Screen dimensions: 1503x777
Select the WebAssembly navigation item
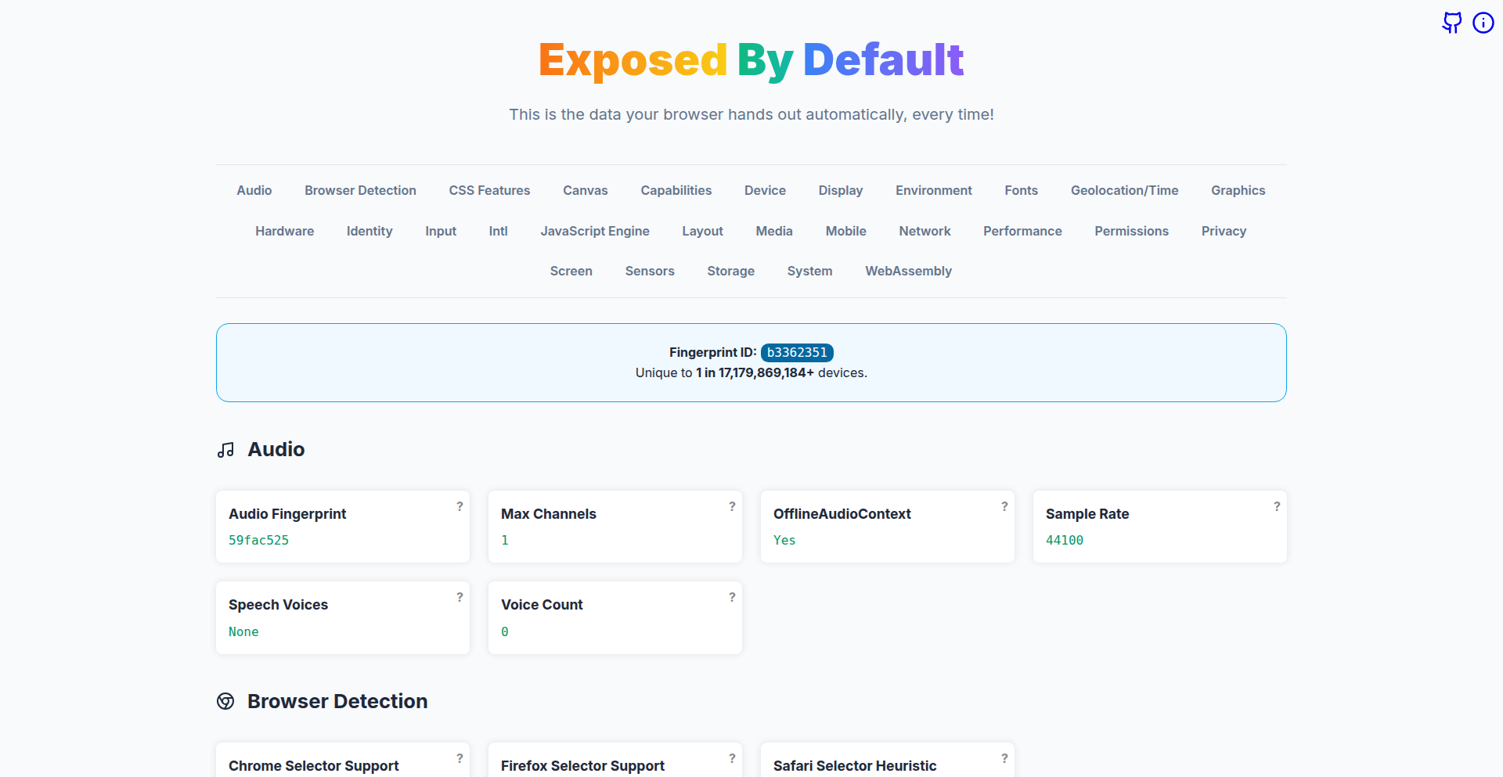pyautogui.click(x=908, y=271)
